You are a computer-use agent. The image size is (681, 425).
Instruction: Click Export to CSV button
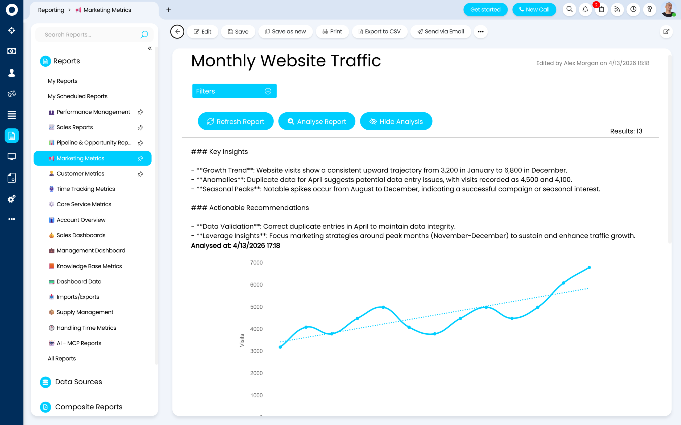click(x=379, y=32)
